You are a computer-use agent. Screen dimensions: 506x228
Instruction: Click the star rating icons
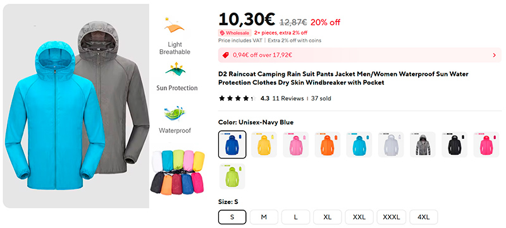[238, 99]
